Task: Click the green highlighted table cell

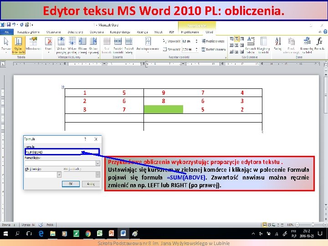Action: coord(164,109)
